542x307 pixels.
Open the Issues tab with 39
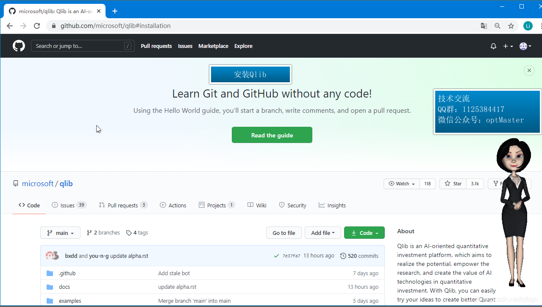tap(69, 205)
